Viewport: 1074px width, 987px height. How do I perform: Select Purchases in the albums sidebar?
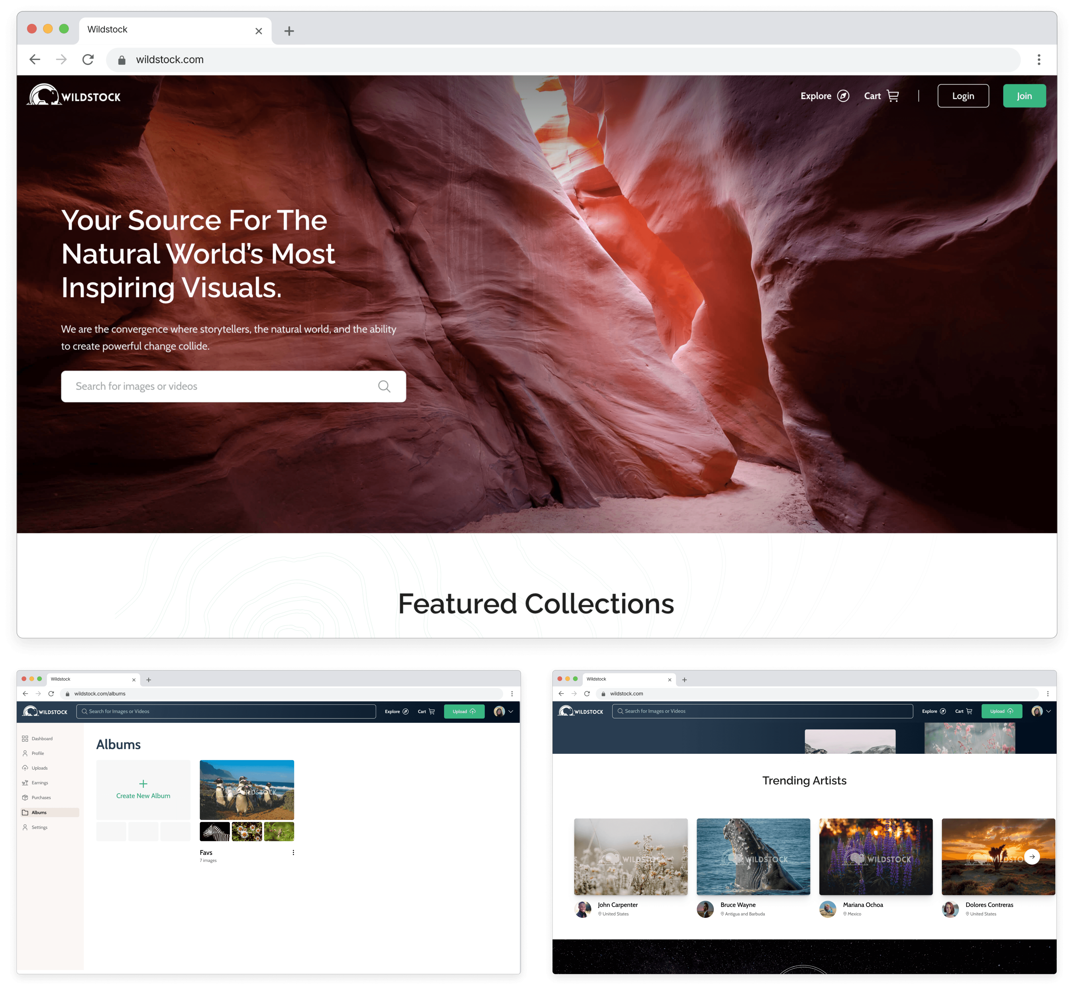pyautogui.click(x=41, y=797)
